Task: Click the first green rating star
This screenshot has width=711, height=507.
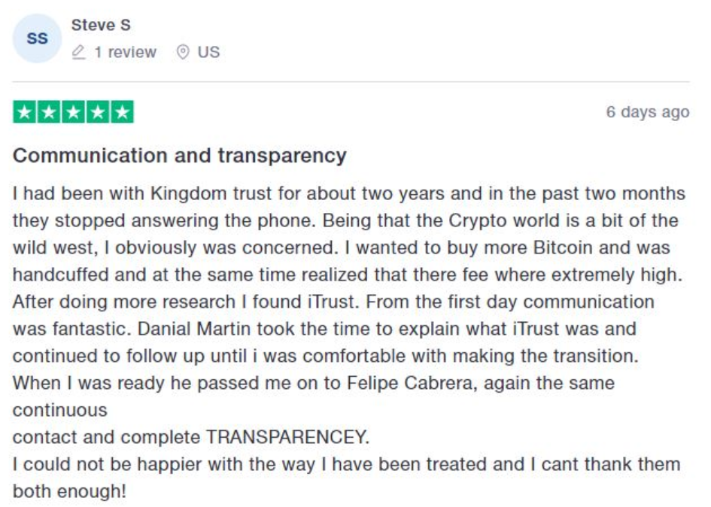Action: coord(25,112)
